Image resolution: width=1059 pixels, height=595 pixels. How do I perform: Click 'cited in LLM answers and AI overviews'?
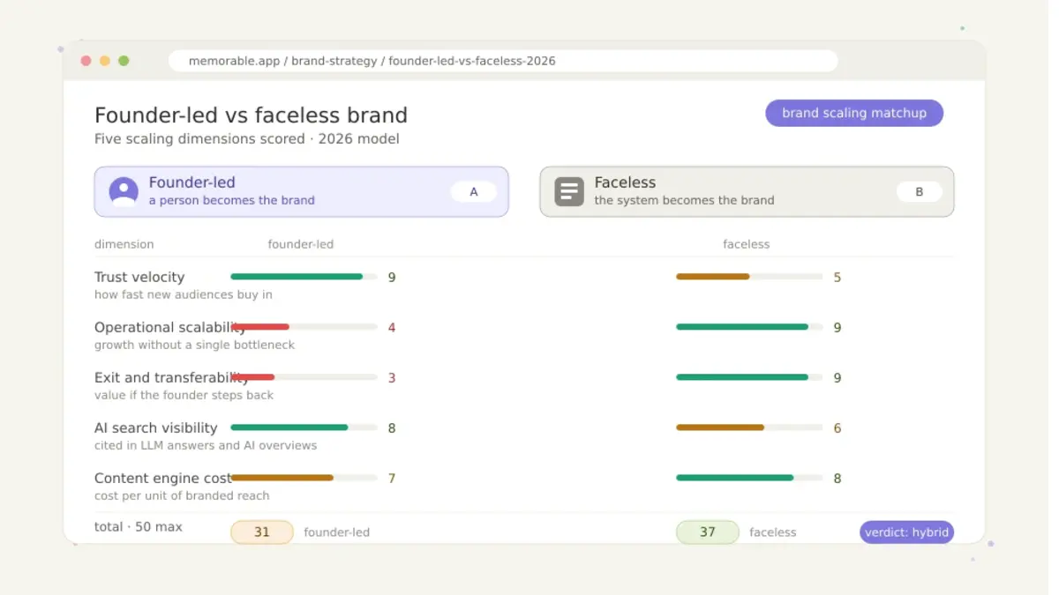(206, 445)
